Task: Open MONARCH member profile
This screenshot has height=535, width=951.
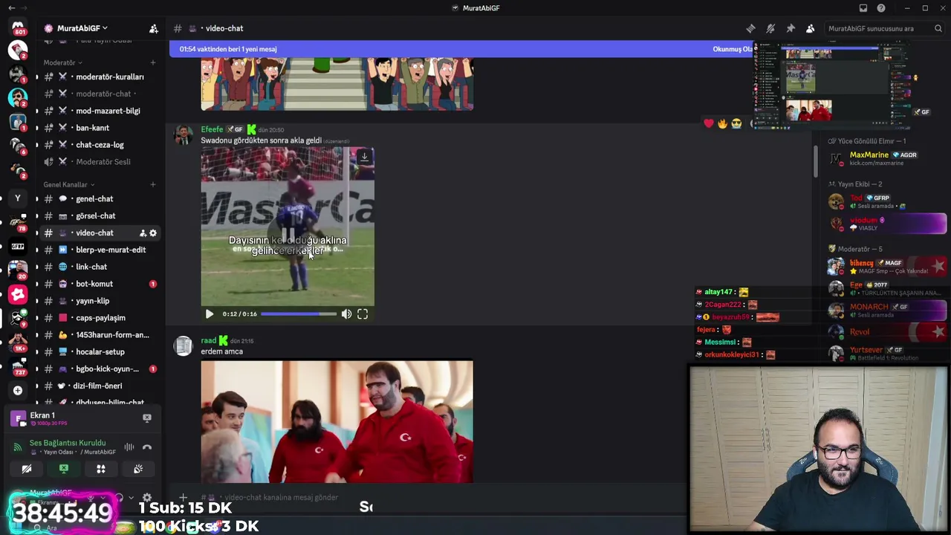Action: 888,310
